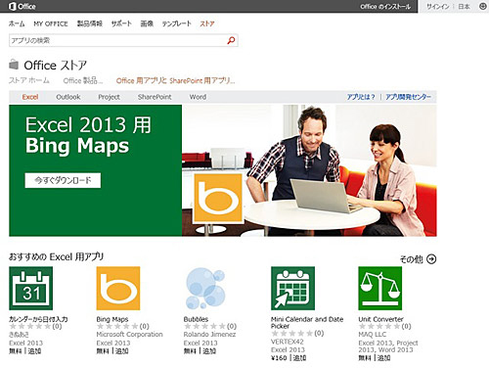
Task: Click 追加 beside ¥160 price
Action: coord(299,358)
